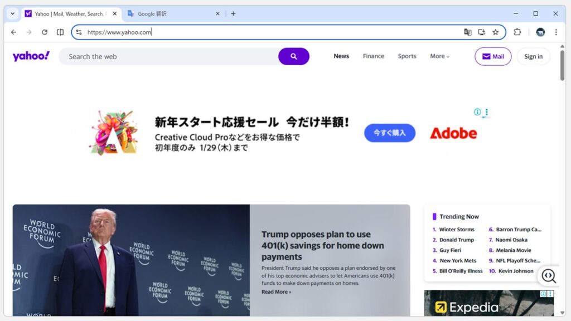The image size is (571, 321).
Task: Open Google Translate icon in address bar
Action: (x=468, y=32)
